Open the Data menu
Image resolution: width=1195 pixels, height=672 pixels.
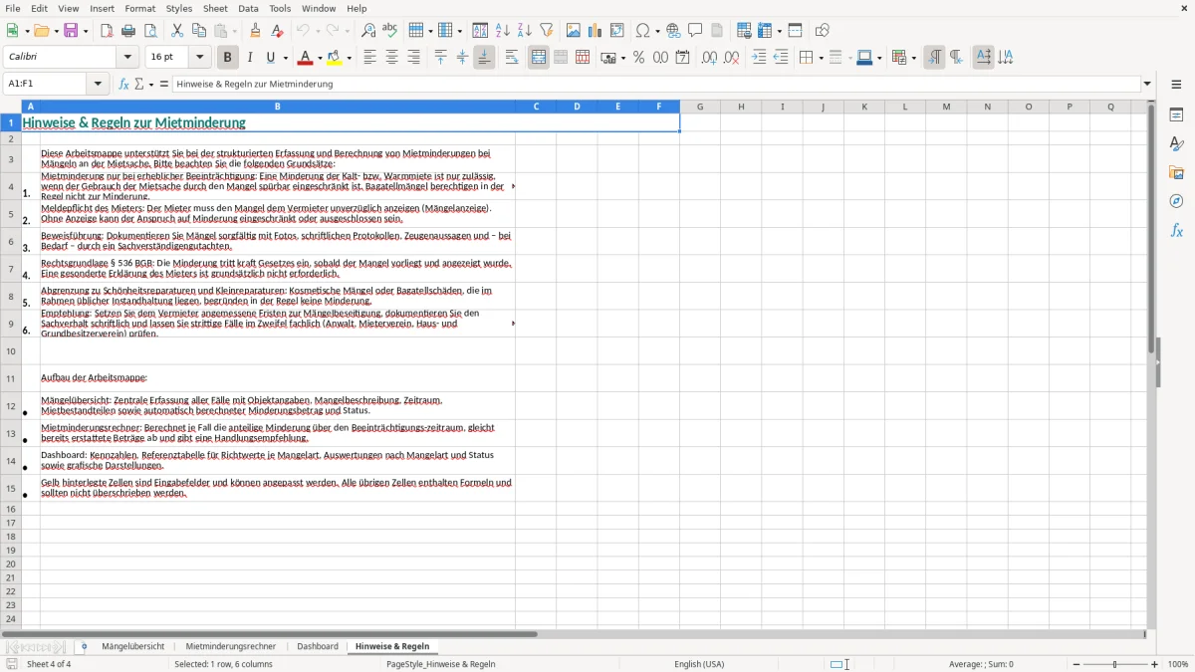pyautogui.click(x=248, y=8)
